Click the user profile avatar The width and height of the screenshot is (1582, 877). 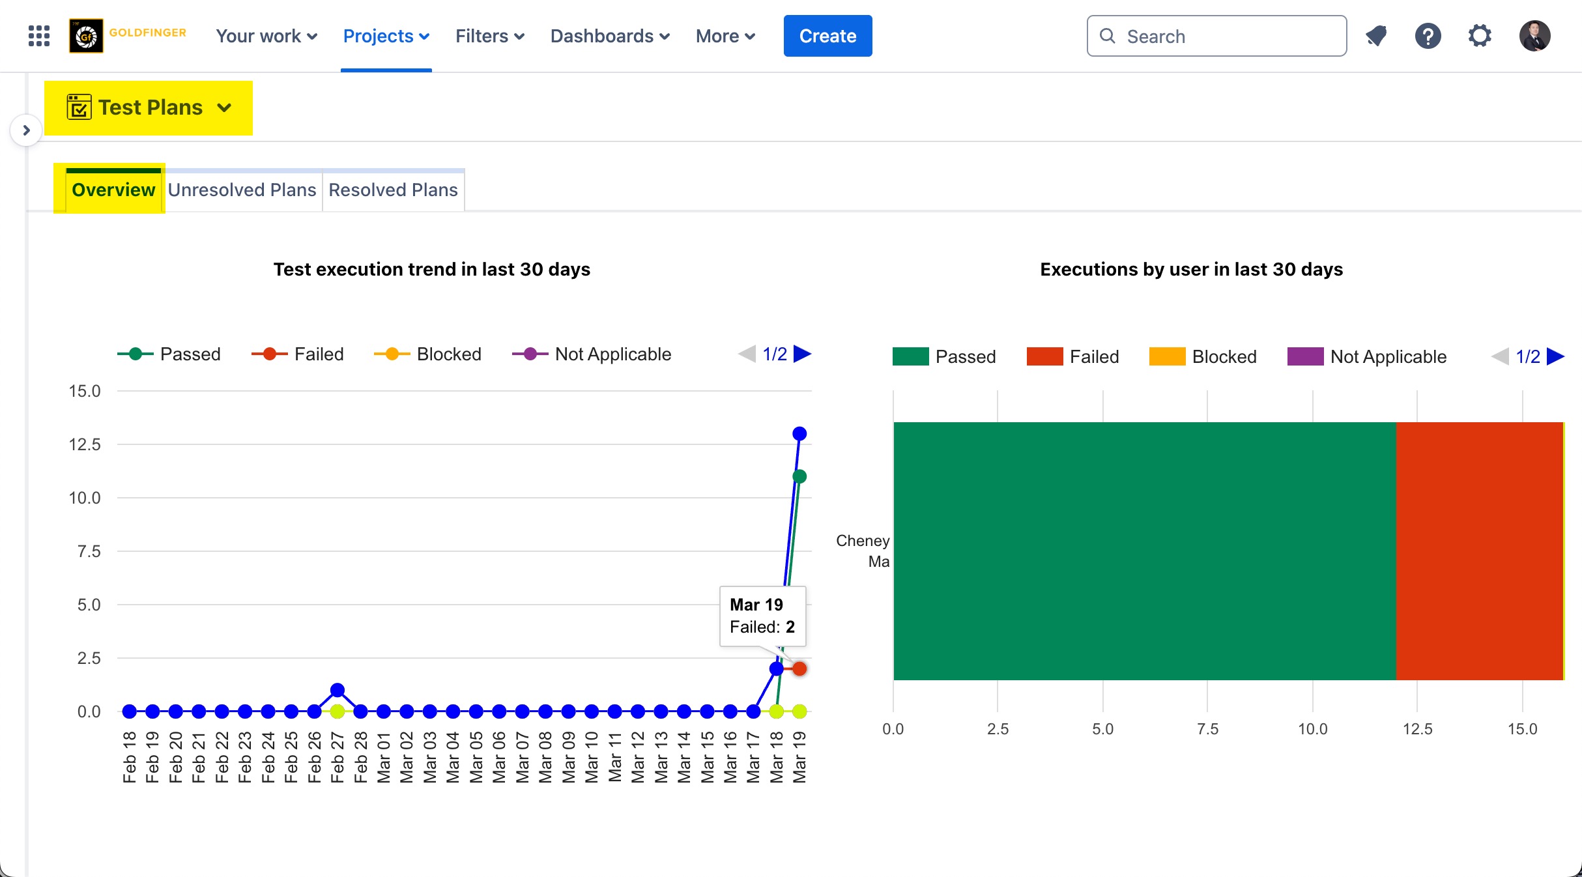pyautogui.click(x=1534, y=36)
